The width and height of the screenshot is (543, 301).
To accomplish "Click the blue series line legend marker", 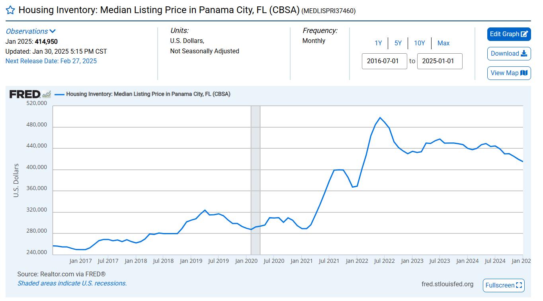I will pyautogui.click(x=59, y=94).
